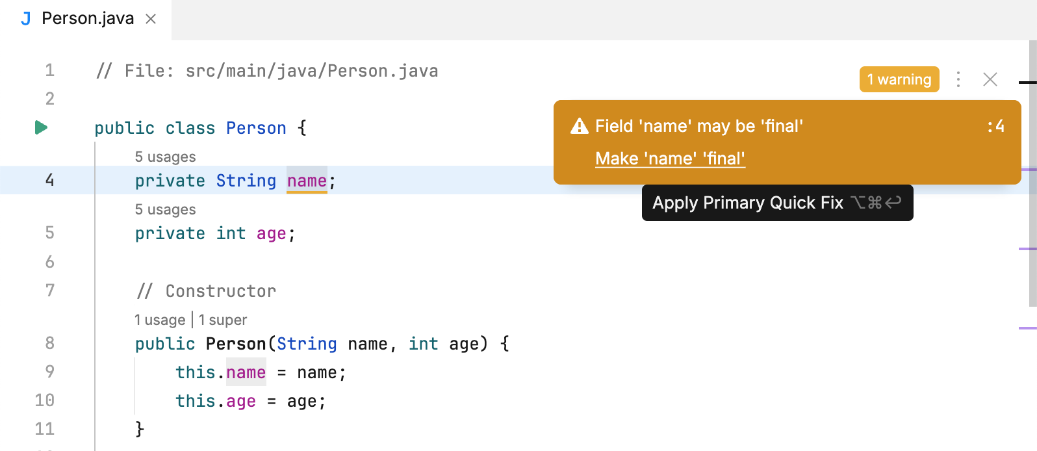Click the "1 warning" badge
The width and height of the screenshot is (1037, 451).
tap(899, 79)
